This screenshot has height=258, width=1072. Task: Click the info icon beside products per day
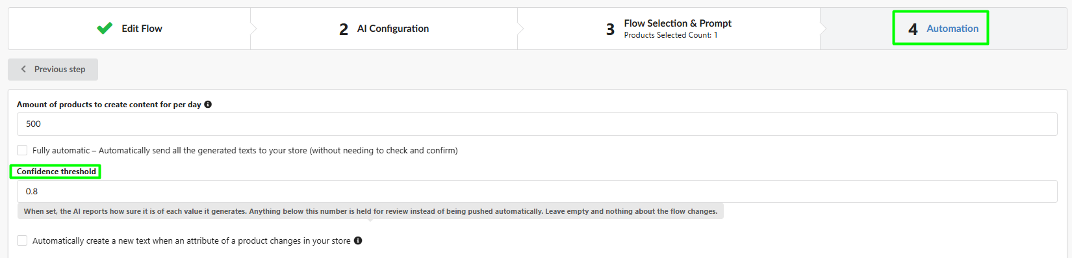coord(208,104)
